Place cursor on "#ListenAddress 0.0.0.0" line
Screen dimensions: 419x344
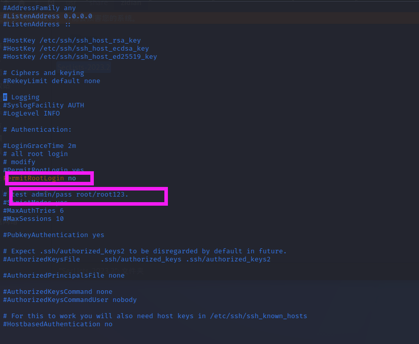(x=48, y=16)
